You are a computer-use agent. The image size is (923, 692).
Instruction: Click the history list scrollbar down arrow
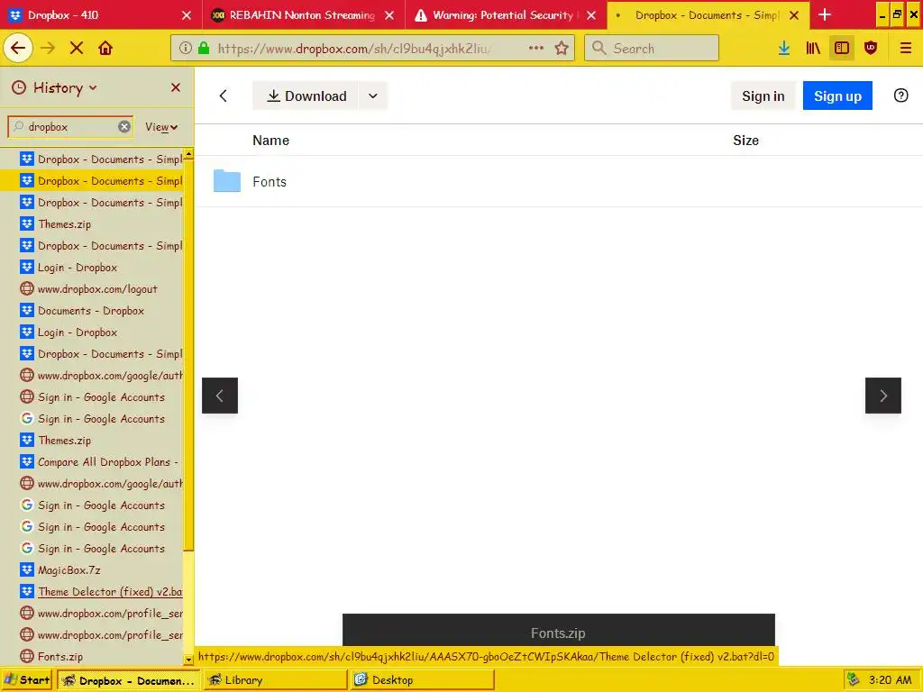[188, 660]
